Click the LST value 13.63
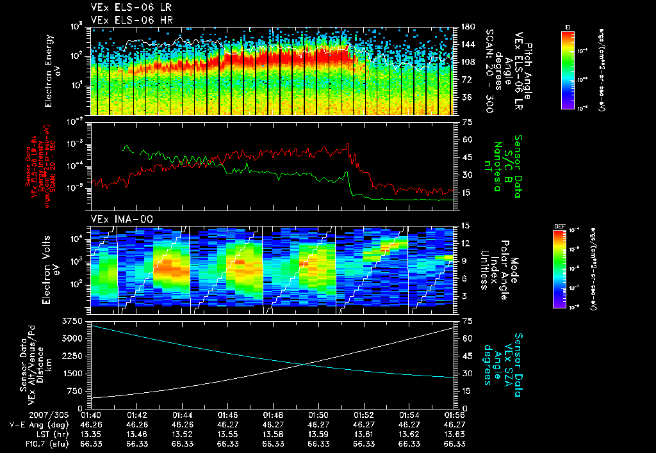This screenshot has width=656, height=453. tap(454, 434)
